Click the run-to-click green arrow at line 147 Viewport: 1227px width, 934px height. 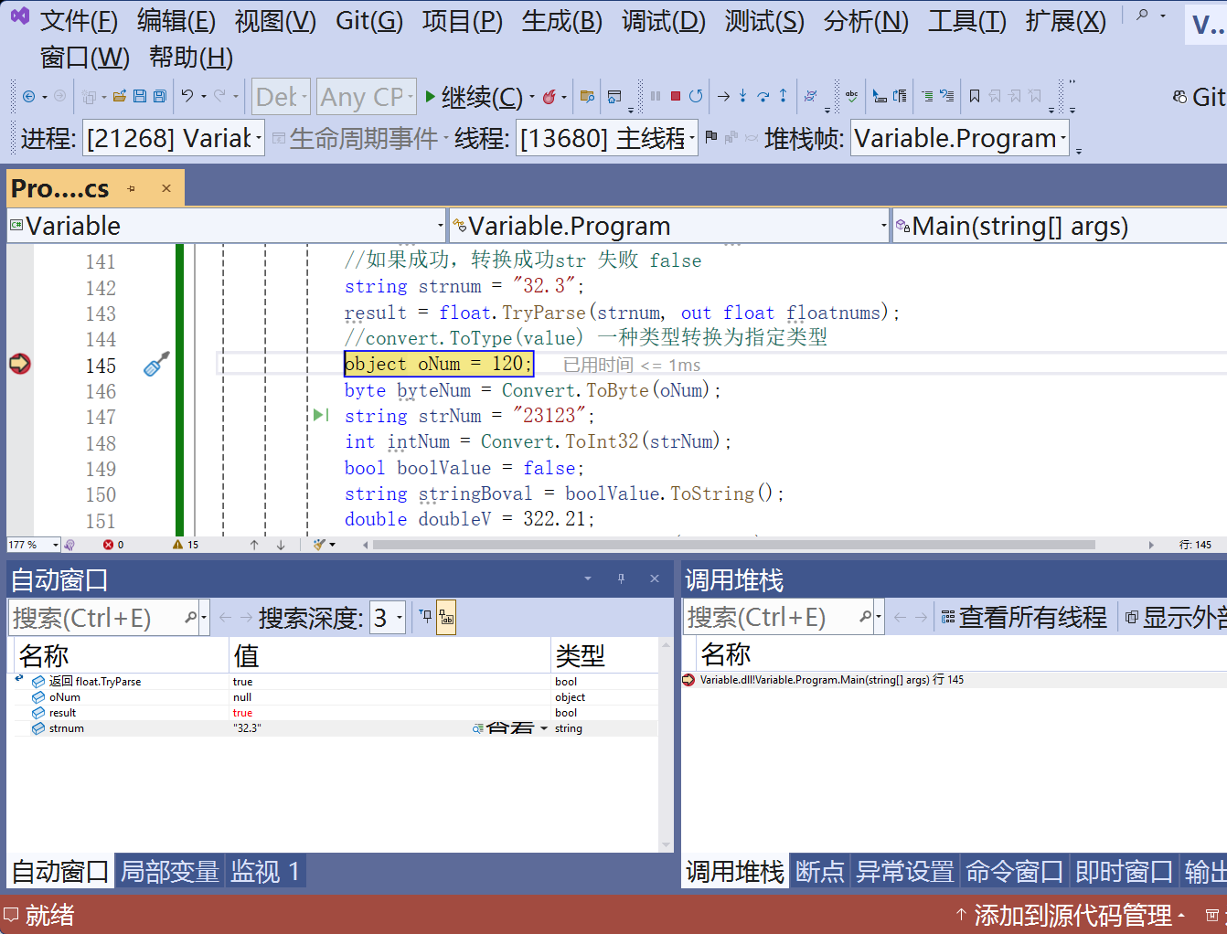click(x=321, y=415)
